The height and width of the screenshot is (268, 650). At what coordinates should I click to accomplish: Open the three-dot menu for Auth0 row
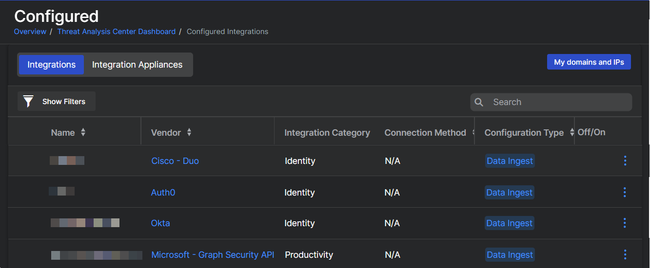coord(625,193)
